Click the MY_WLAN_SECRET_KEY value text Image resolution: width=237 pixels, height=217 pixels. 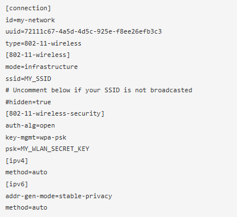pyautogui.click(x=55, y=149)
